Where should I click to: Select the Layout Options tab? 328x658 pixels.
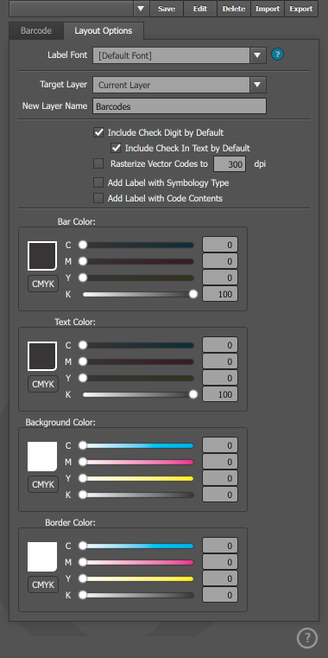point(104,30)
